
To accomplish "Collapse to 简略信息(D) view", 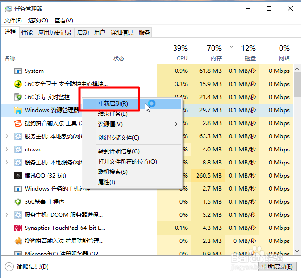I will (x=27, y=267).
